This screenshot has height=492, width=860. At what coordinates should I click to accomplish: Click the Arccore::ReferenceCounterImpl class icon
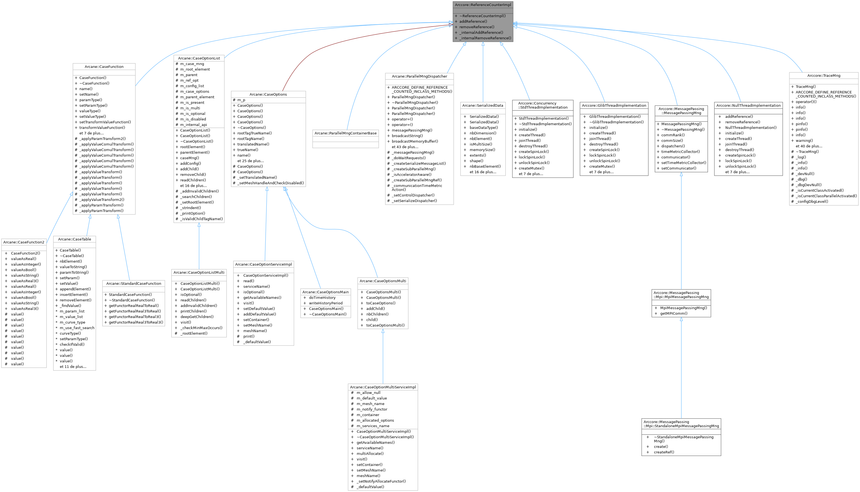(x=484, y=5)
